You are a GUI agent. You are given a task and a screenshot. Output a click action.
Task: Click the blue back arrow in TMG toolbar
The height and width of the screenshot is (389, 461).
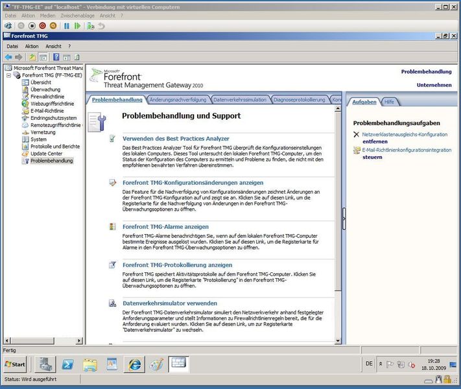pyautogui.click(x=8, y=57)
